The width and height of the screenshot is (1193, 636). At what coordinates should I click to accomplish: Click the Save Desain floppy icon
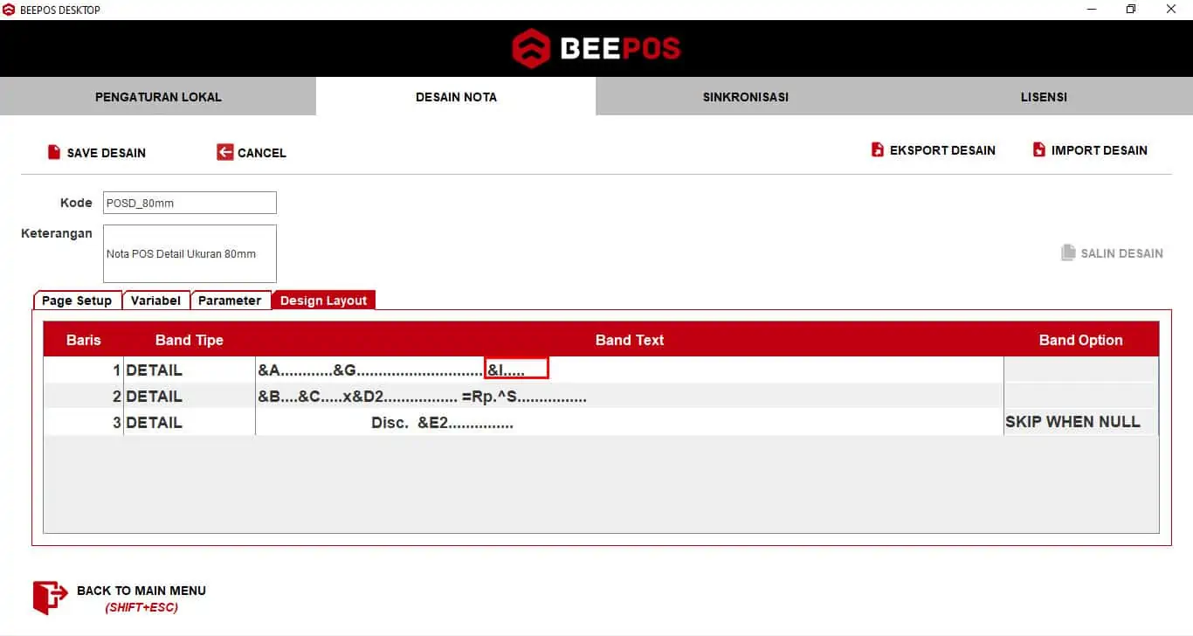point(54,152)
